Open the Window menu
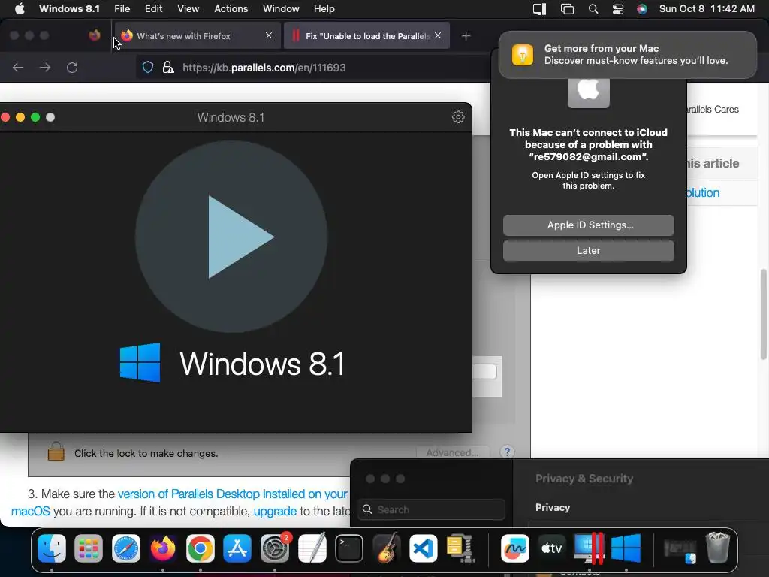 281,9
